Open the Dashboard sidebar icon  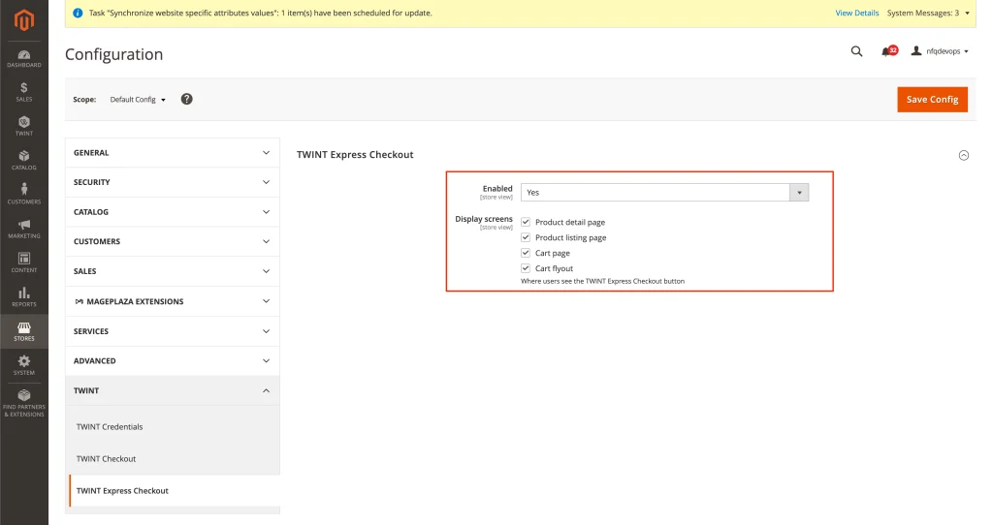tap(24, 58)
